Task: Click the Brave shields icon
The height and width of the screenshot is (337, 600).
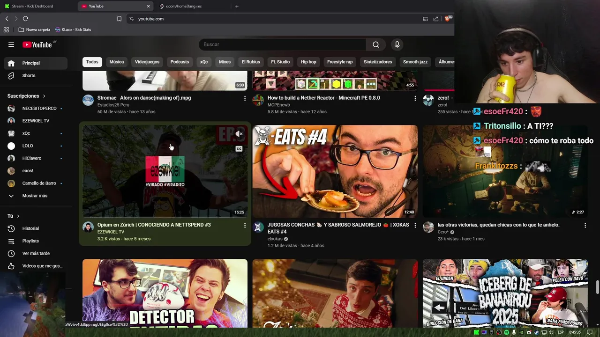Action: click(448, 19)
